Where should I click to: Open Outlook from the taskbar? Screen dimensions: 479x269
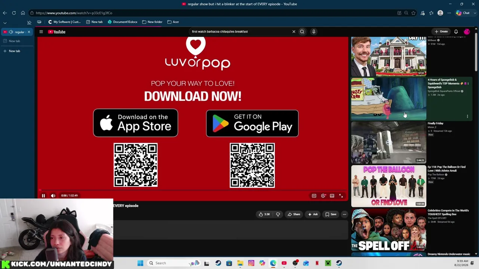pyautogui.click(x=306, y=263)
